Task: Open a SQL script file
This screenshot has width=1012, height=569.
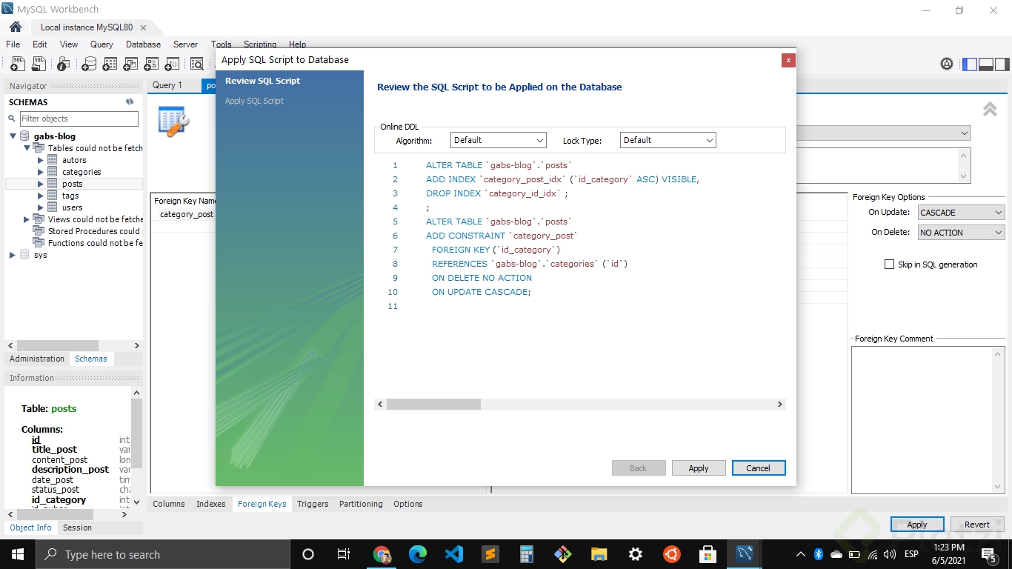Action: (38, 64)
